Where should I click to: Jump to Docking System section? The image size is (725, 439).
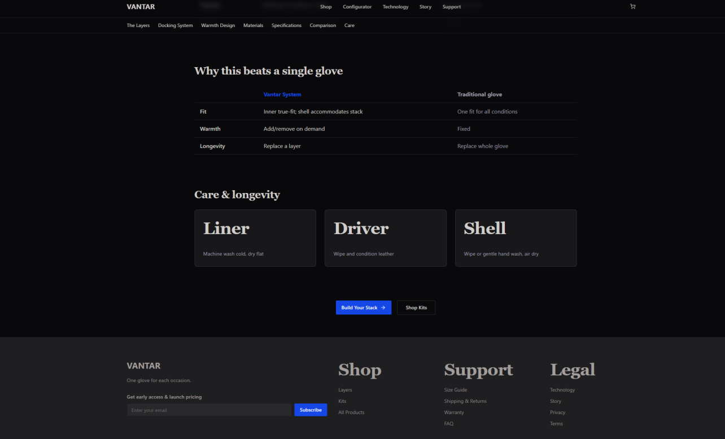pyautogui.click(x=175, y=25)
